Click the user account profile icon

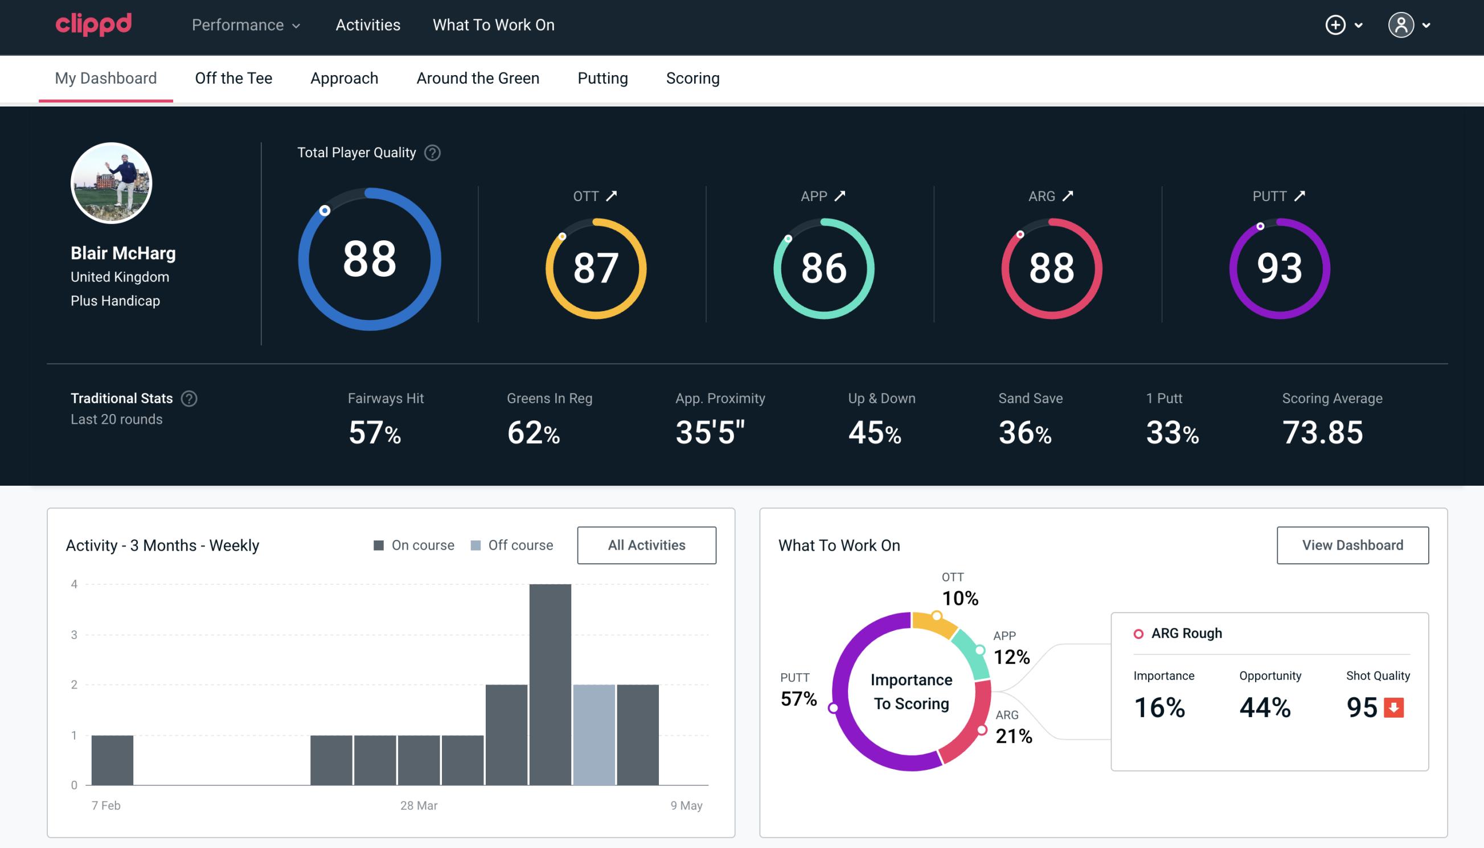tap(1401, 26)
